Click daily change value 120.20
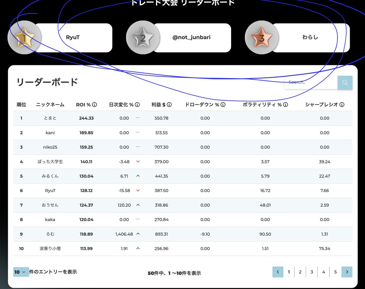Screen dimensions: 365x289 coord(124,205)
